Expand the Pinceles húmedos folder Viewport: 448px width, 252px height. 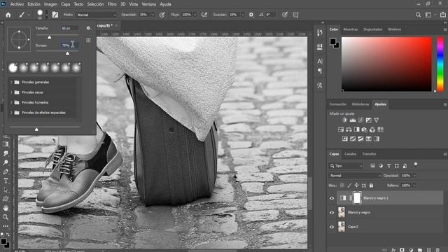tap(11, 102)
